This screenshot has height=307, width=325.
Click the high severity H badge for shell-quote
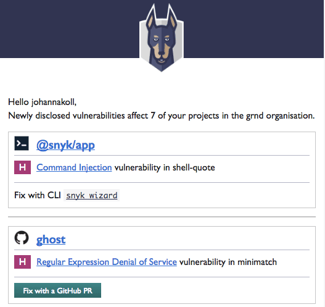tap(22, 167)
